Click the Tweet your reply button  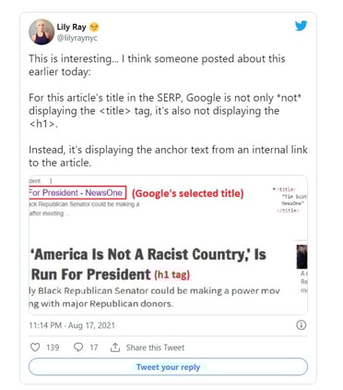coord(168,367)
